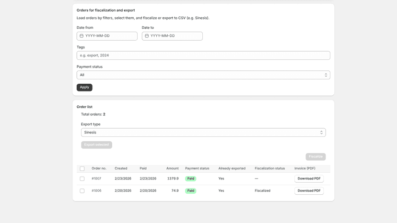Click the Paid badge for order #1007
Screen dimensions: 397x223
tap(191, 178)
